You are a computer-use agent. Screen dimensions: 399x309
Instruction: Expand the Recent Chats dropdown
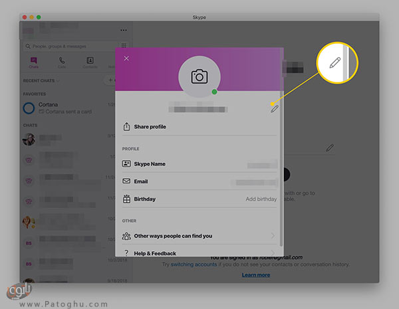pos(41,80)
